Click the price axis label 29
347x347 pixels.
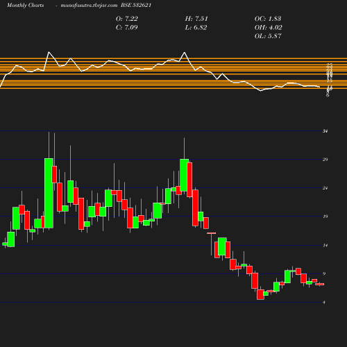(325, 160)
